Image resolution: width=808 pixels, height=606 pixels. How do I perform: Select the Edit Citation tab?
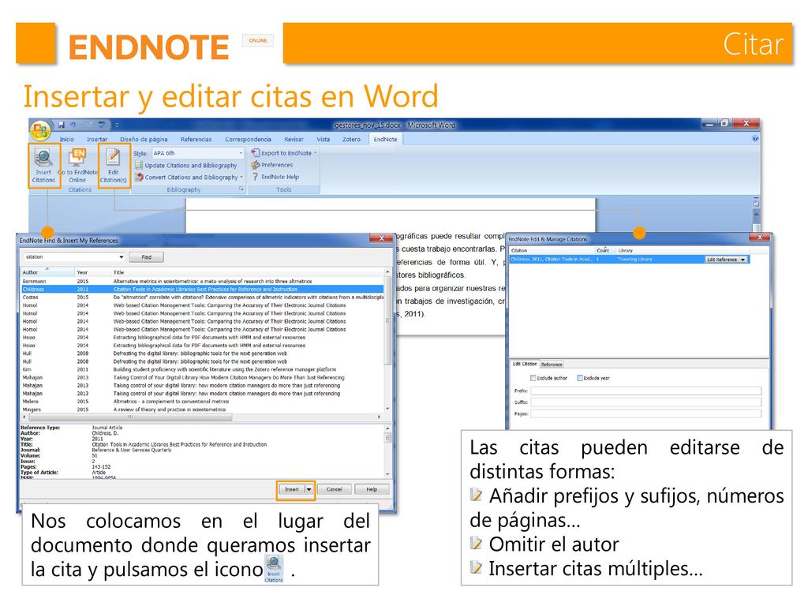click(525, 364)
